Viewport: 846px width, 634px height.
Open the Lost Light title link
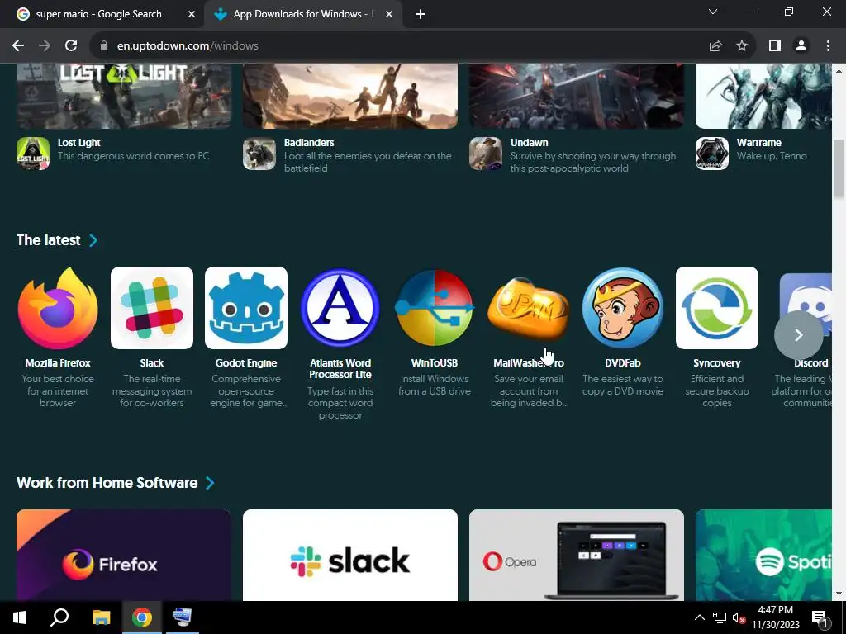(79, 142)
